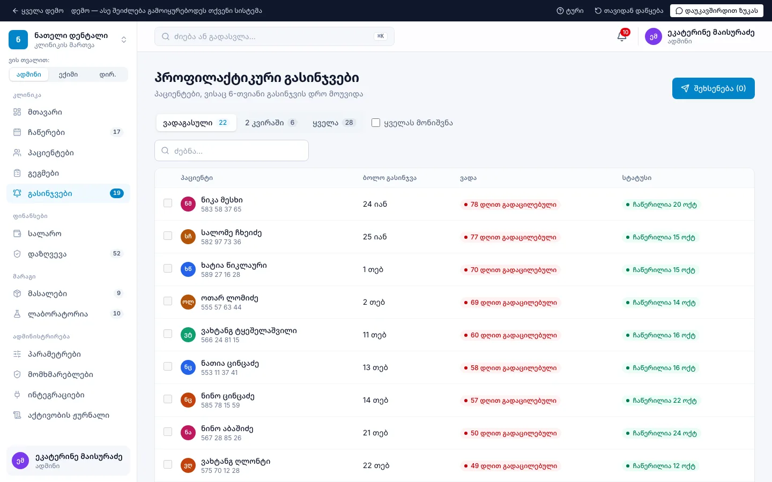The width and height of the screenshot is (772, 482).
Task: Select the დირ. role view
Action: [108, 74]
